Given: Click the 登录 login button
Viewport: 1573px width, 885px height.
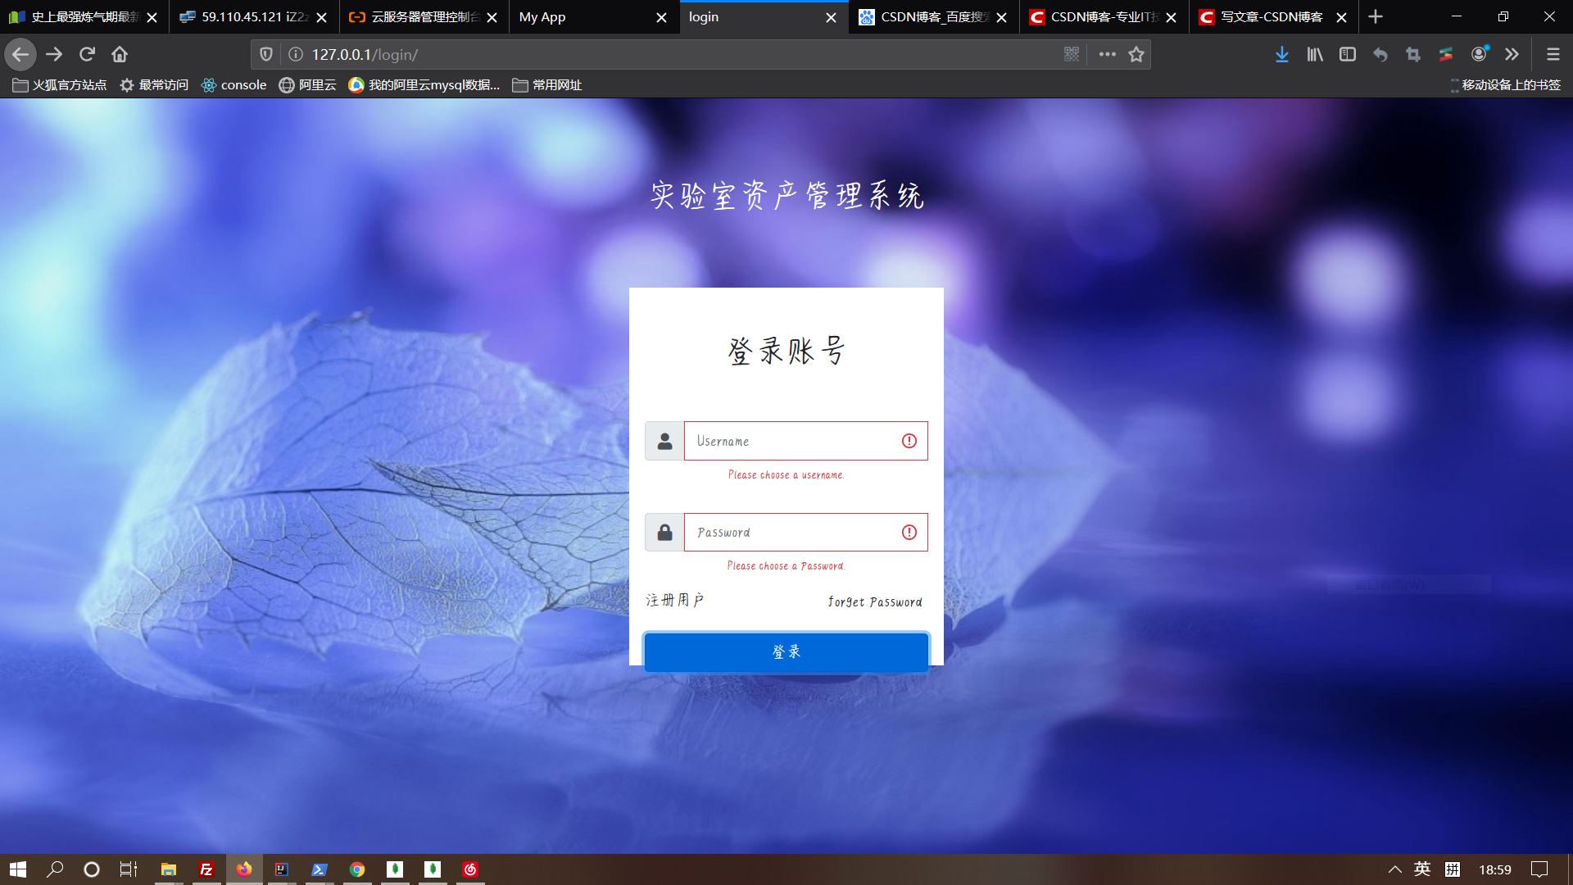Looking at the screenshot, I should [x=786, y=652].
